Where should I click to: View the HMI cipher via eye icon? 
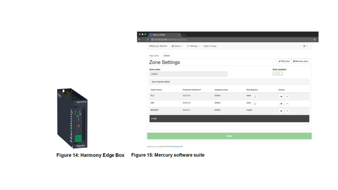(281, 104)
